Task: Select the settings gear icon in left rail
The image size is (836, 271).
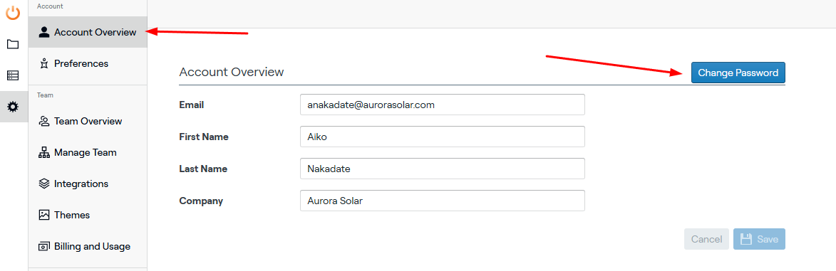Action: (x=13, y=107)
